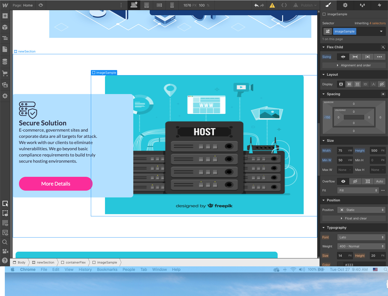
Task: Click the More Details button on canvas
Action: point(56,184)
